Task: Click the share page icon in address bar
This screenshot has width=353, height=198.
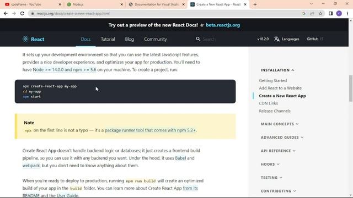Action: click(312, 13)
